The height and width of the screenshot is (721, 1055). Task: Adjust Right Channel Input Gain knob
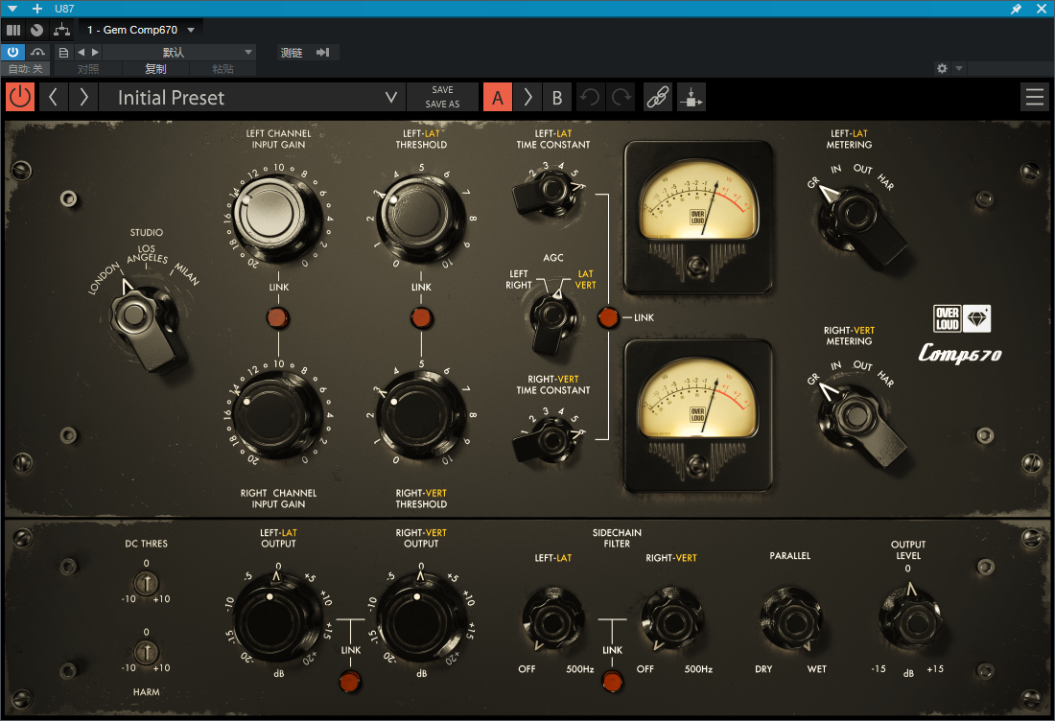276,414
